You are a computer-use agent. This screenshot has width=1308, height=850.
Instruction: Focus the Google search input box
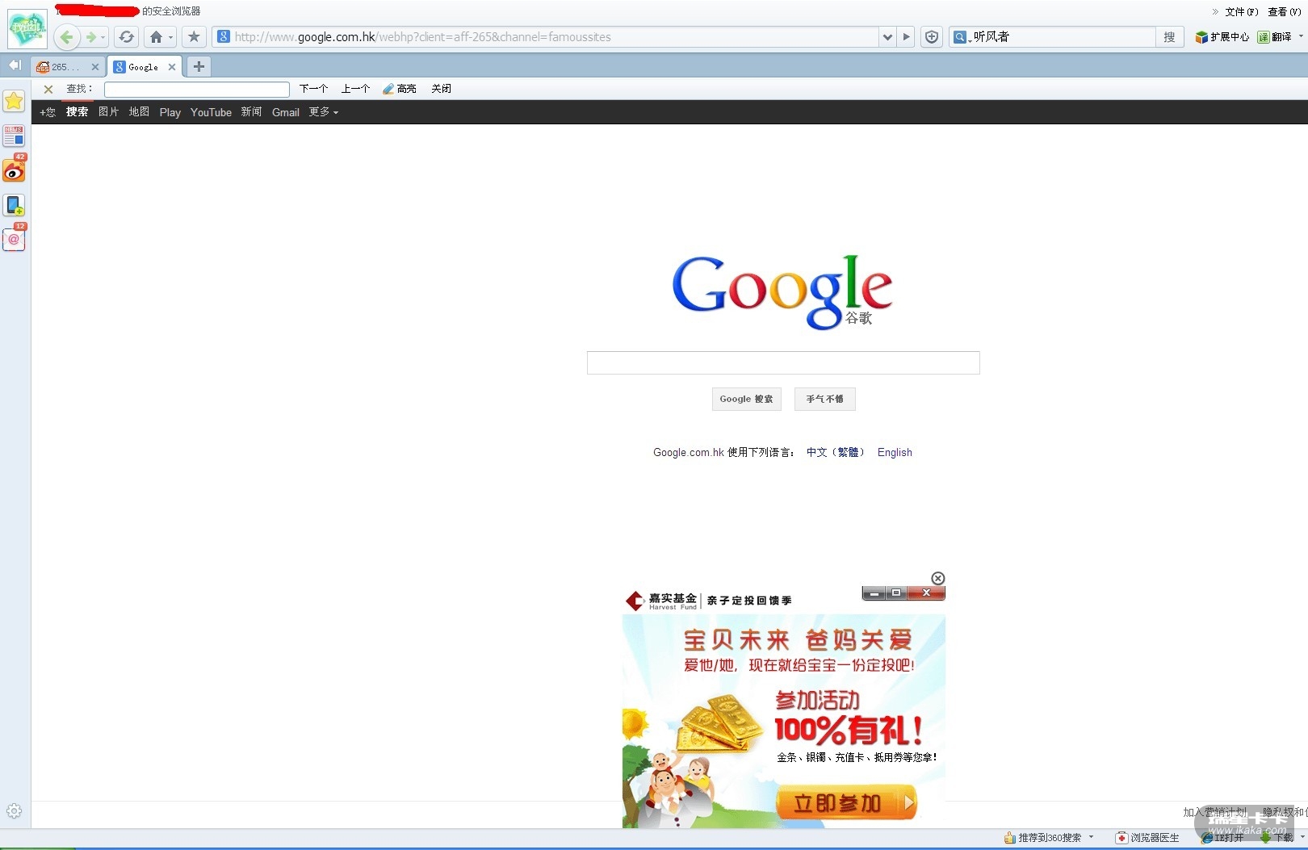[x=783, y=362]
